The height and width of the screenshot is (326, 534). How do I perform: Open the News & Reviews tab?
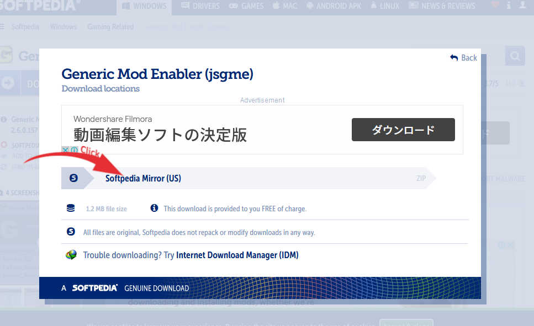point(442,6)
